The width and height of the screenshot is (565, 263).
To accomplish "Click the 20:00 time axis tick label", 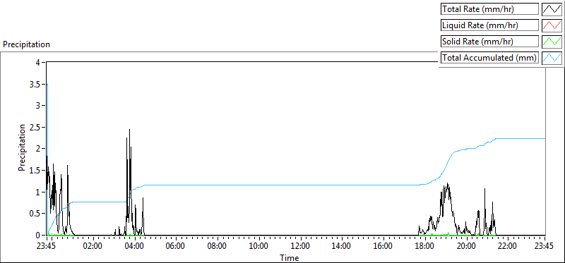I will [x=467, y=247].
